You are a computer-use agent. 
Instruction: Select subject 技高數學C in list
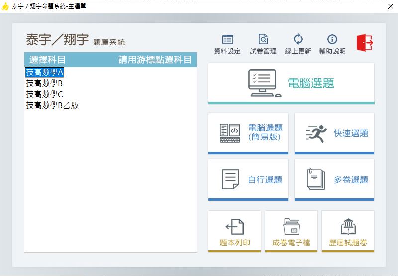click(45, 94)
